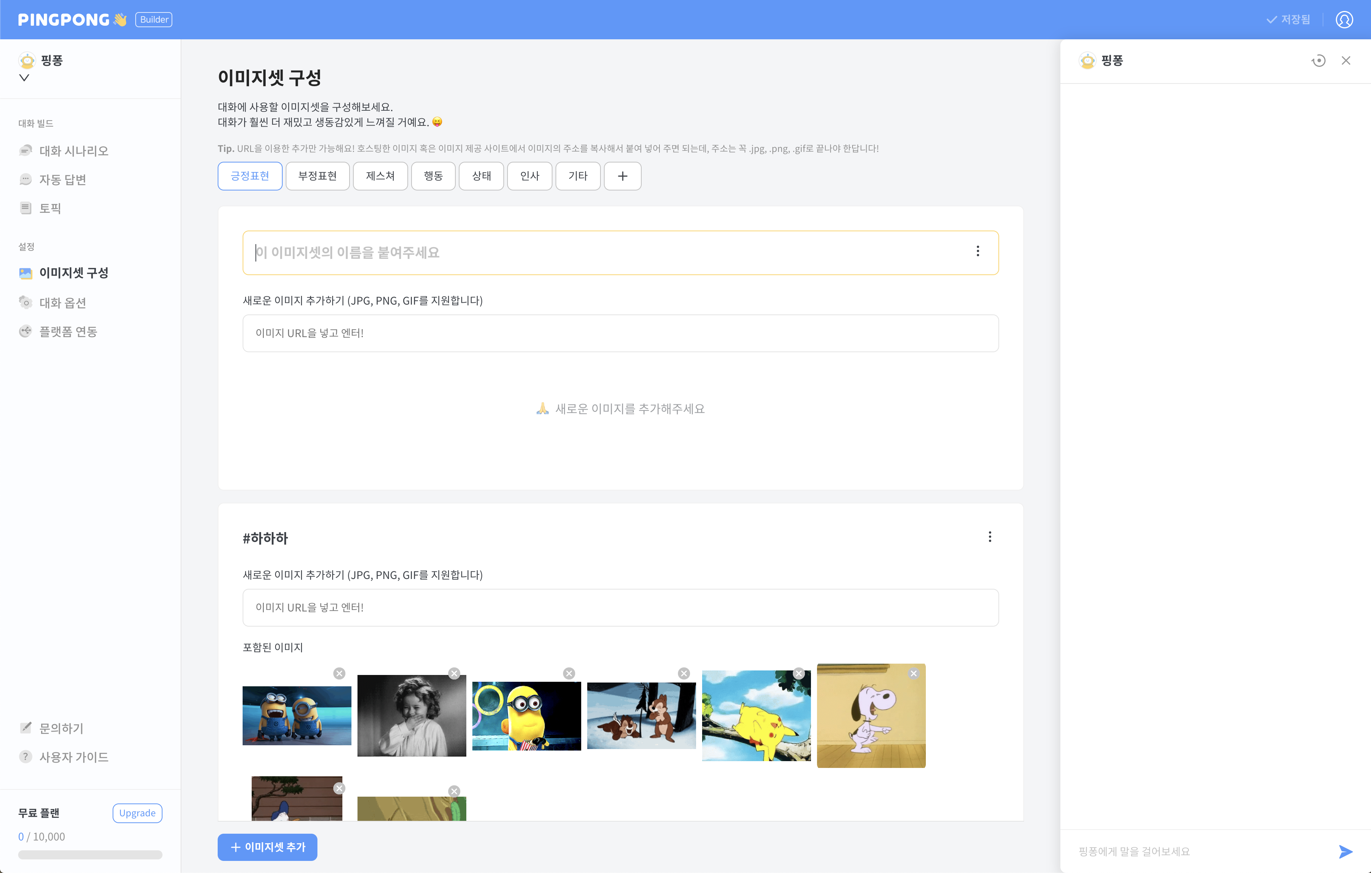Click the 플랫폼 연동 link icon
Image resolution: width=1371 pixels, height=873 pixels.
(26, 331)
